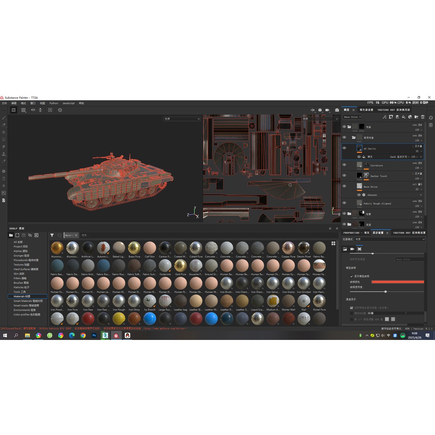Open Export to Photoshop plugin icon
Image resolution: width=435 pixels, height=435 pixels.
click(4, 193)
